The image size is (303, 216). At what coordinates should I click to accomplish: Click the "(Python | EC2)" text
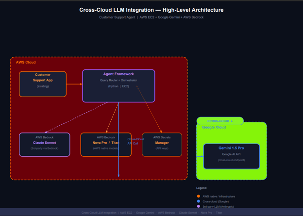click(118, 86)
